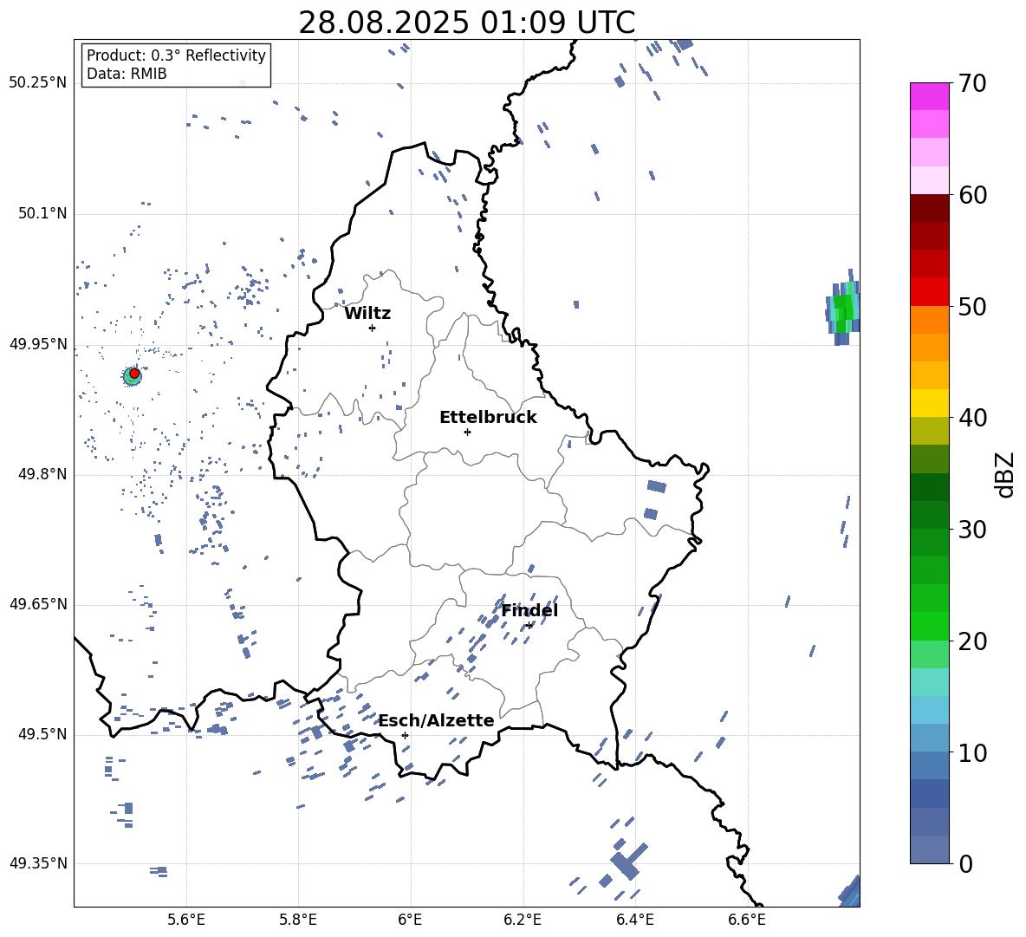This screenshot has width=1026, height=937.
Task: Click the red radar site marker
Action: tap(134, 373)
